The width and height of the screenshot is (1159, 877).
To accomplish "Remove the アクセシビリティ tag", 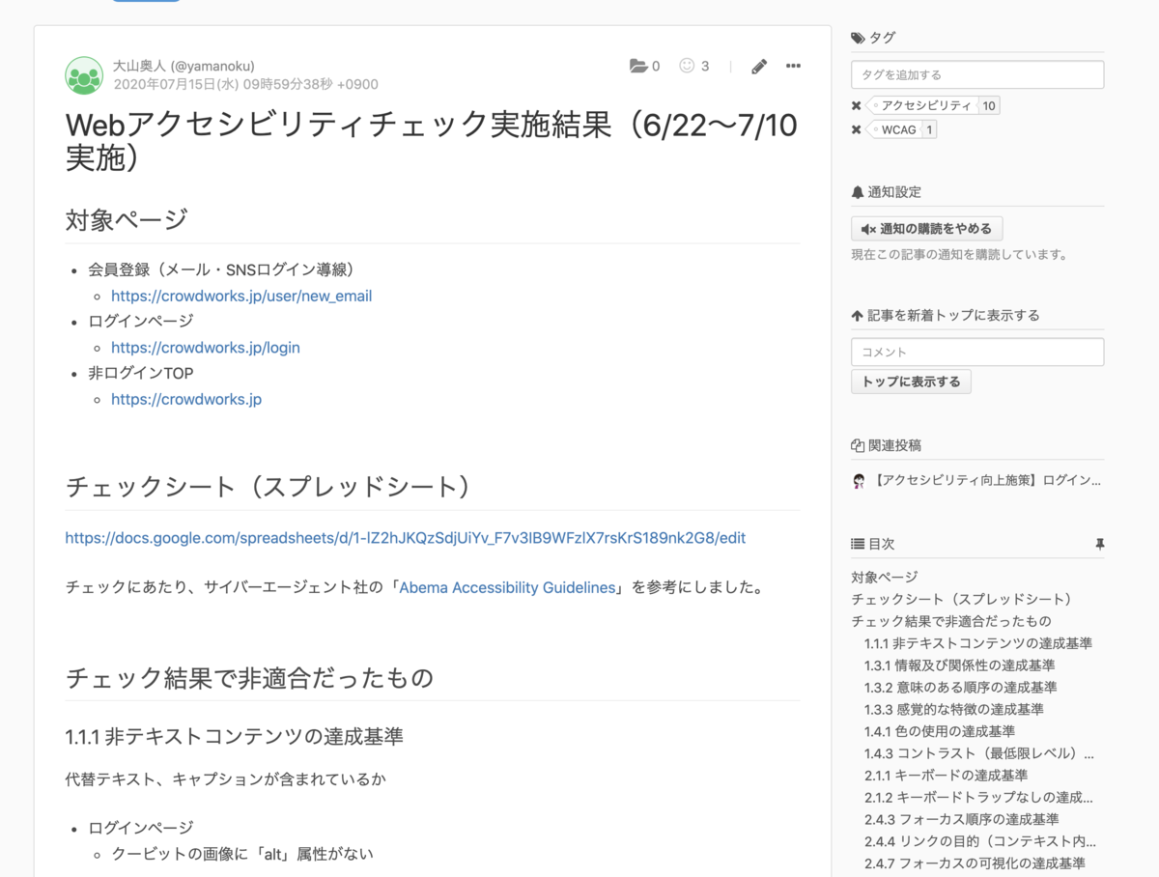I will coord(855,106).
